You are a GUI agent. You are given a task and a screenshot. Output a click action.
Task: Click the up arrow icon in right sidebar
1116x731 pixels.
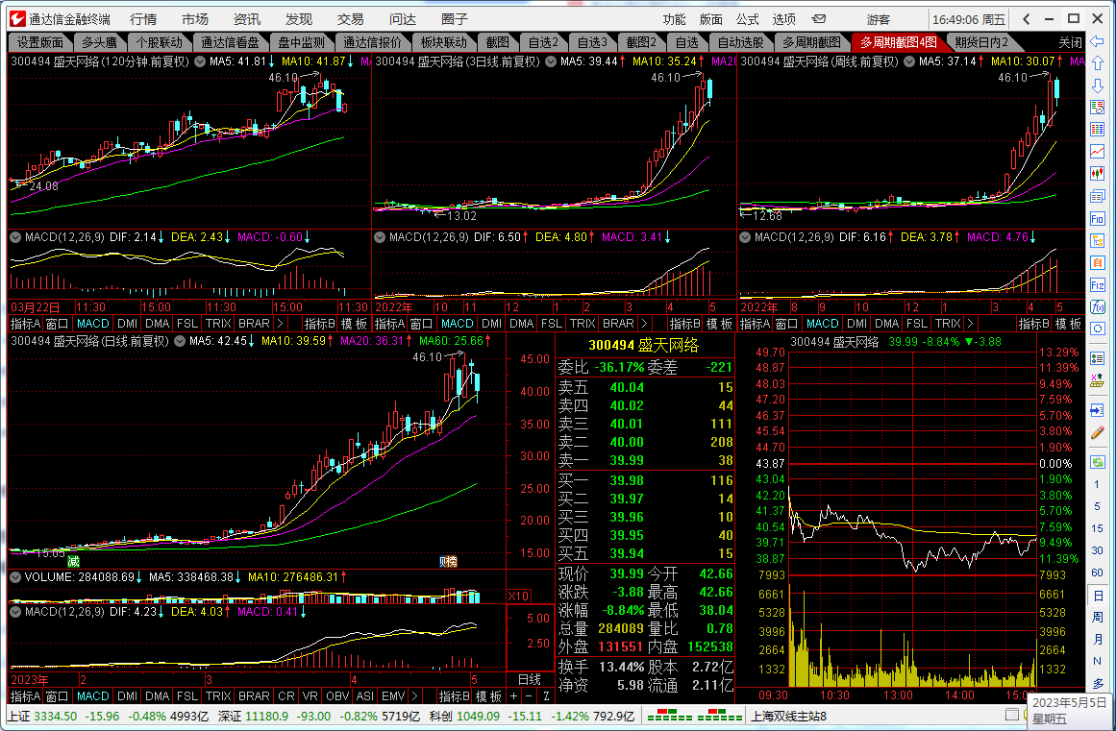(x=1098, y=64)
